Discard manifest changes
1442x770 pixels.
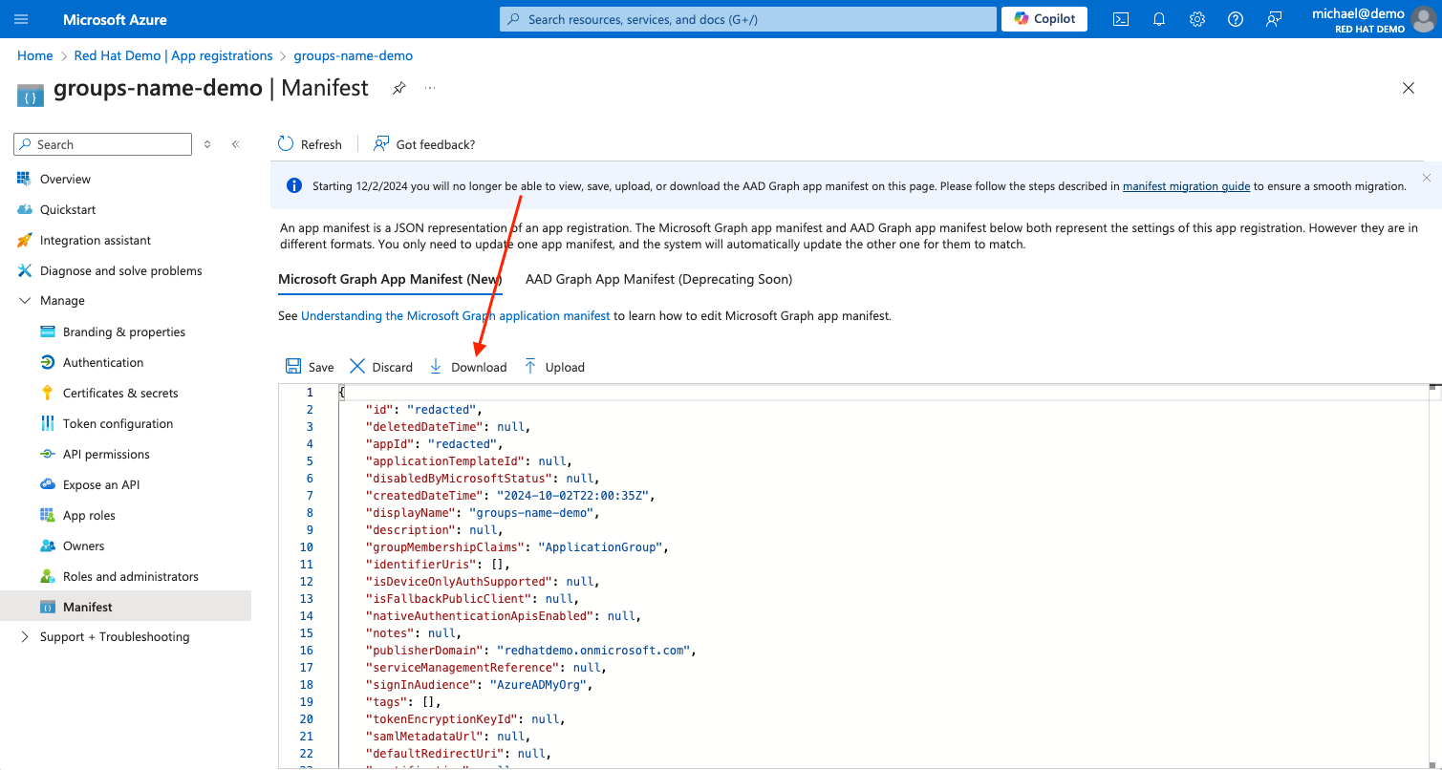coord(380,366)
